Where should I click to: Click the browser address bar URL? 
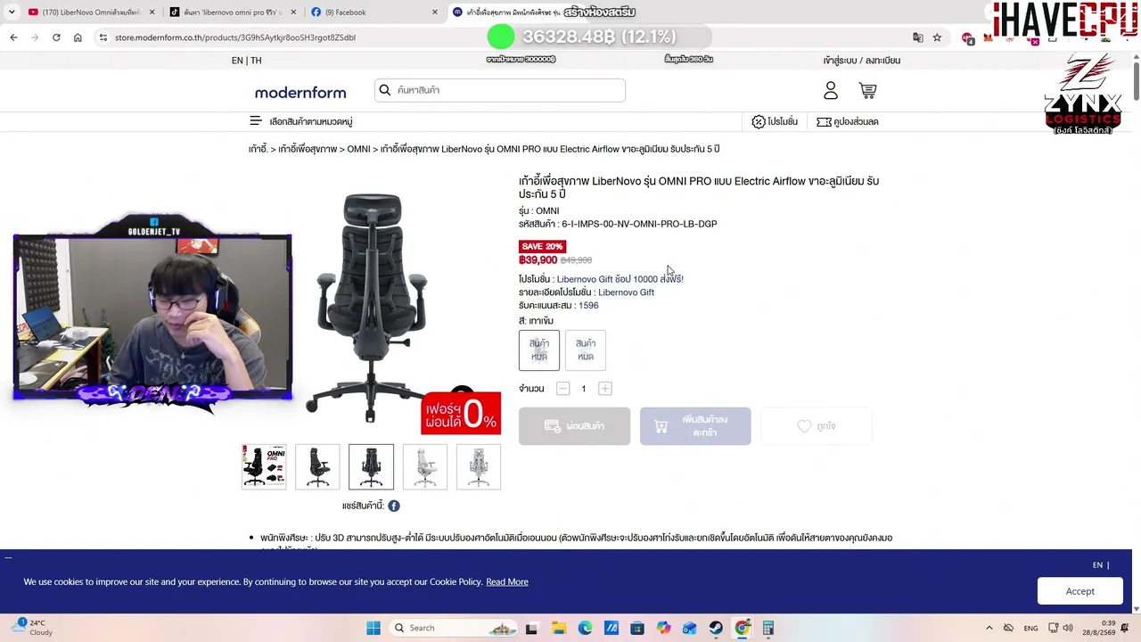click(235, 37)
